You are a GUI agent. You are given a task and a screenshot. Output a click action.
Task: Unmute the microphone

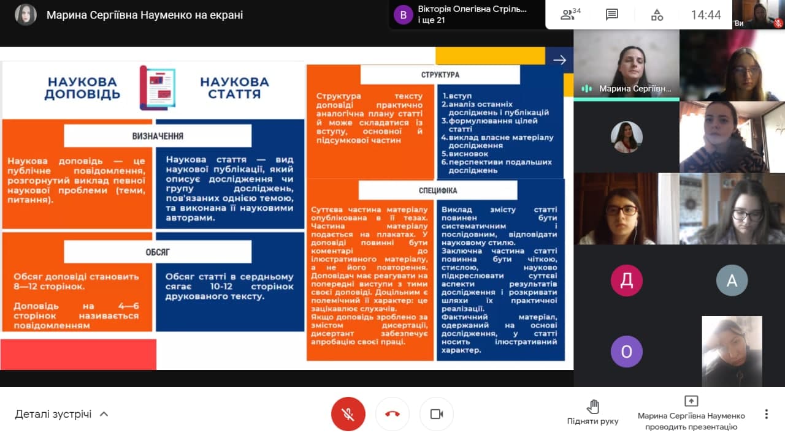pyautogui.click(x=348, y=414)
